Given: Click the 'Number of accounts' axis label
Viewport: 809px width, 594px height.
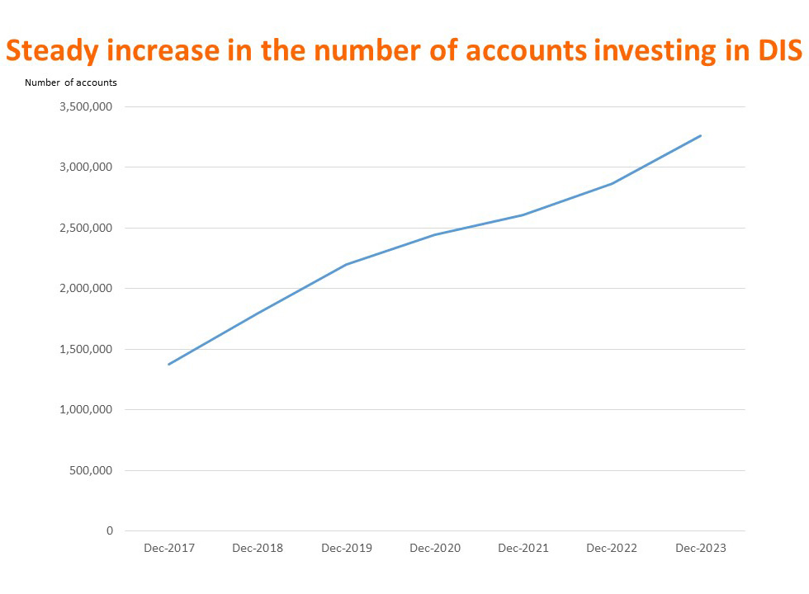Looking at the screenshot, I should coord(71,82).
